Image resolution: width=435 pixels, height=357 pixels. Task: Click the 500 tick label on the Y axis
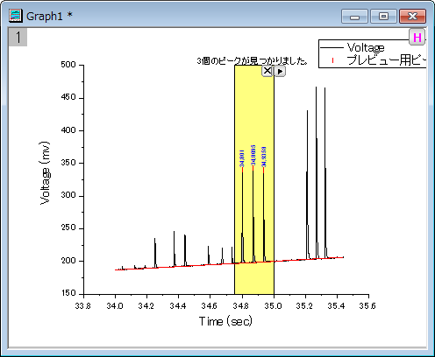pyautogui.click(x=68, y=65)
